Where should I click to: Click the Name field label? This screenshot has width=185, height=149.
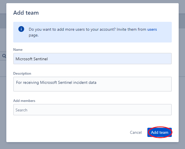[18, 49]
